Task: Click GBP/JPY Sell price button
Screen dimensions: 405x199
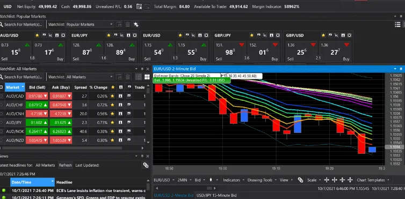Action: (x=229, y=53)
